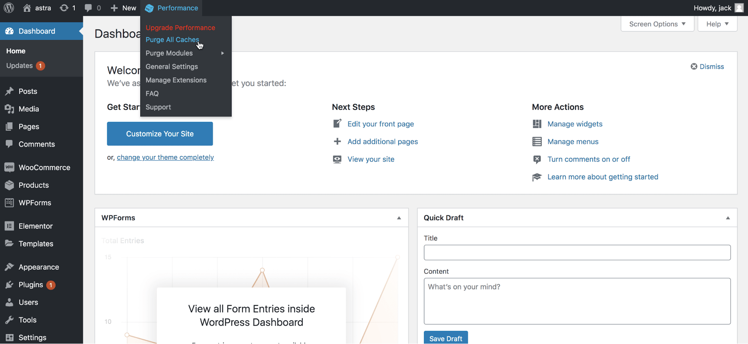Open Turn comments on or off link

tap(589, 159)
